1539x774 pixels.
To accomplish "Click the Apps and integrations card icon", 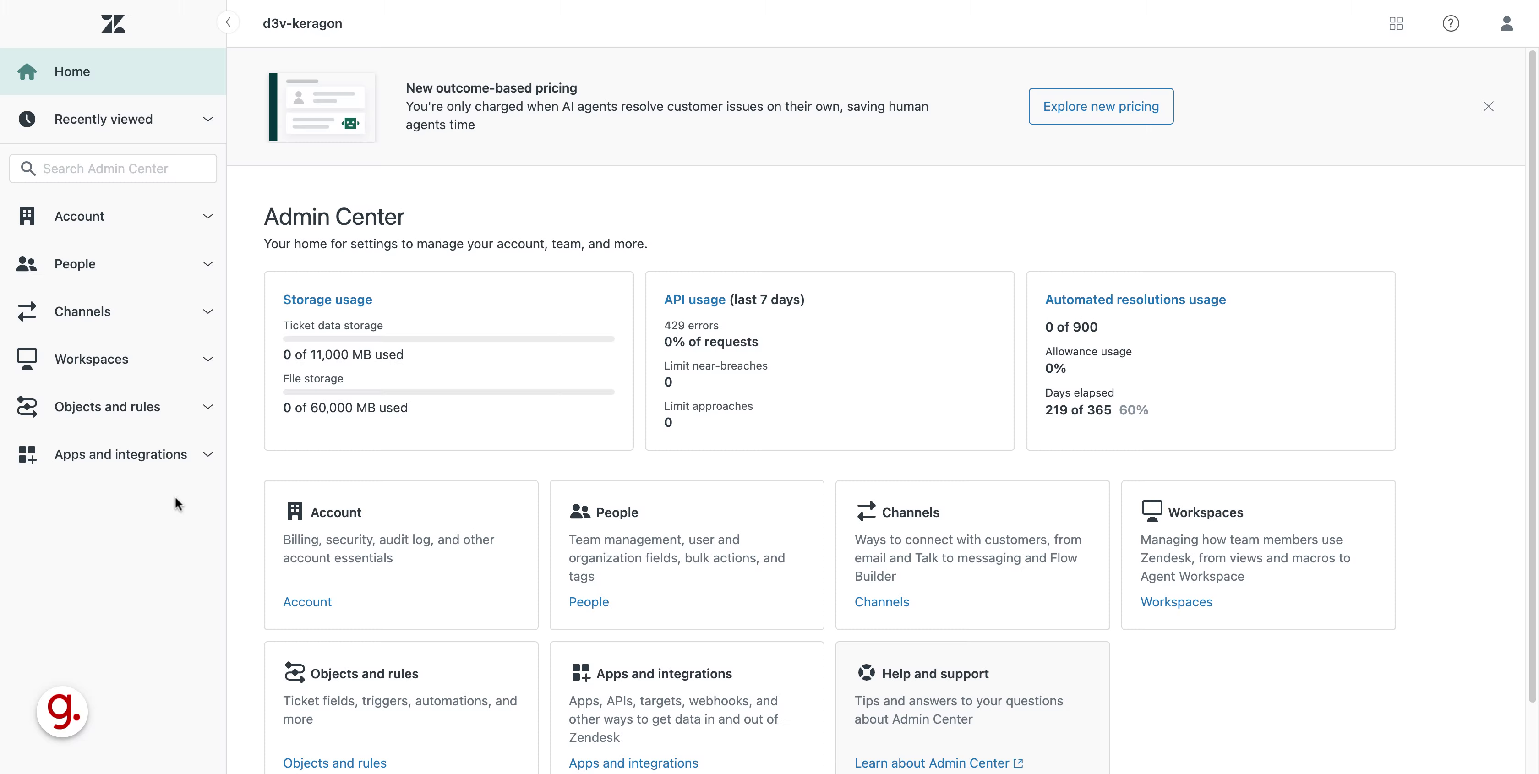I will pos(581,672).
